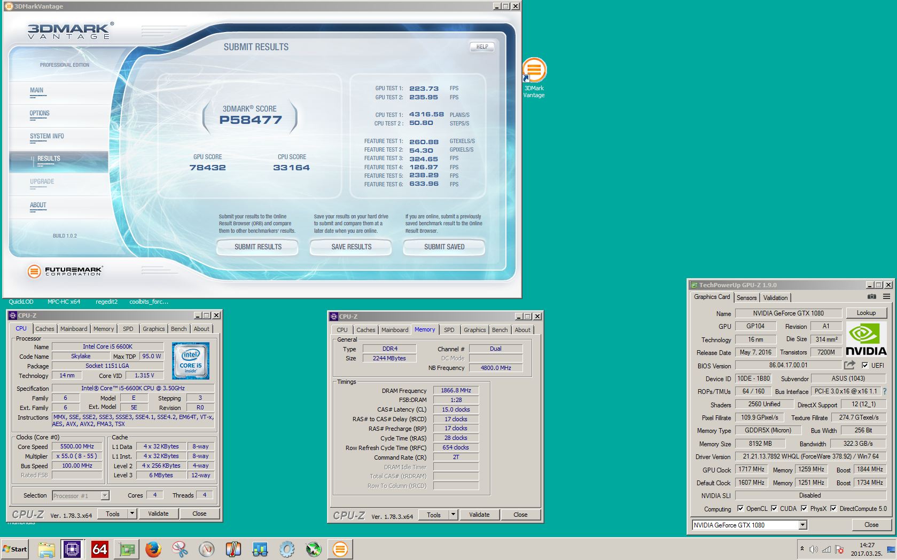Toggle the DirectCompute 5.0 checkbox
The image size is (897, 560).
[833, 509]
